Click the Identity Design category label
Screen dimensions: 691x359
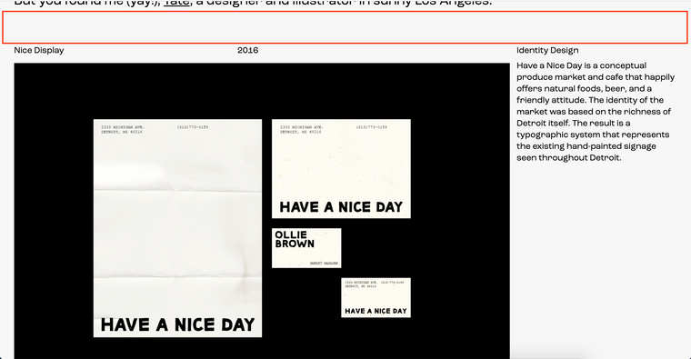547,50
